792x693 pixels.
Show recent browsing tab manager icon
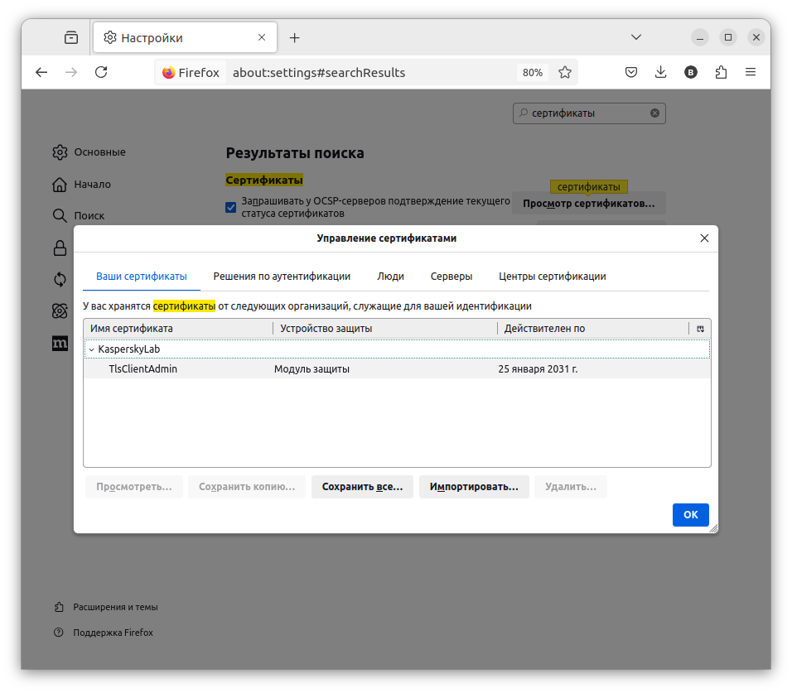71,37
